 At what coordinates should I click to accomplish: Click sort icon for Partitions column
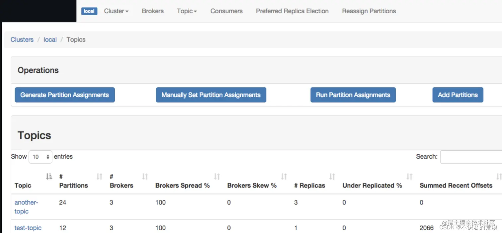point(99,177)
